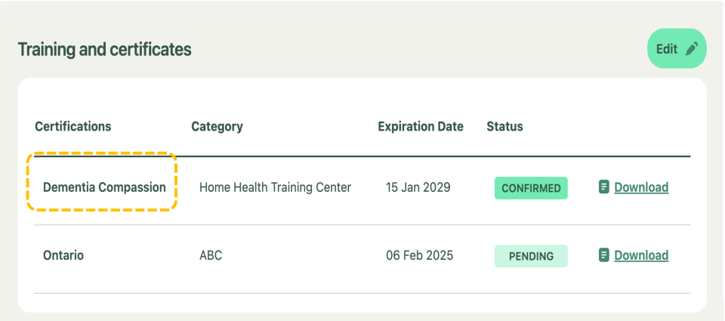The image size is (725, 321).
Task: Click document icon beside Ontario download
Action: [603, 255]
